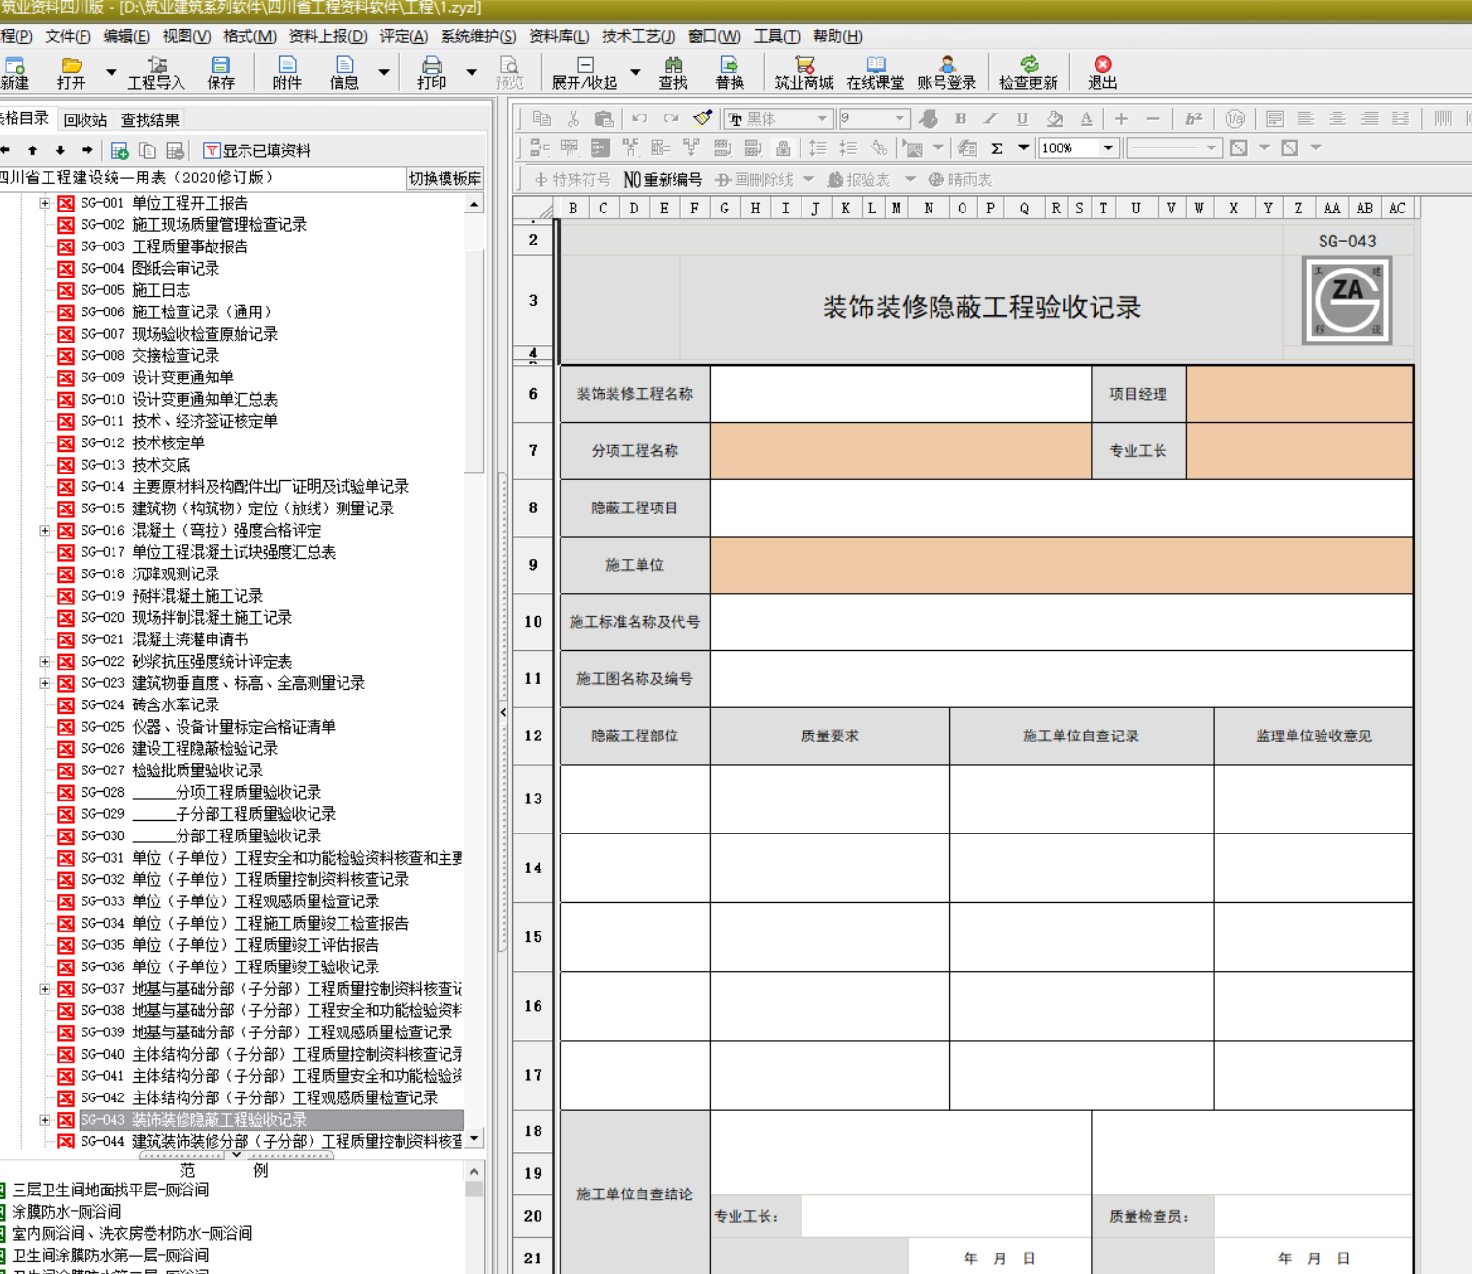The image size is (1472, 1274).
Task: Open the 替换 replace tool
Action: tap(730, 73)
